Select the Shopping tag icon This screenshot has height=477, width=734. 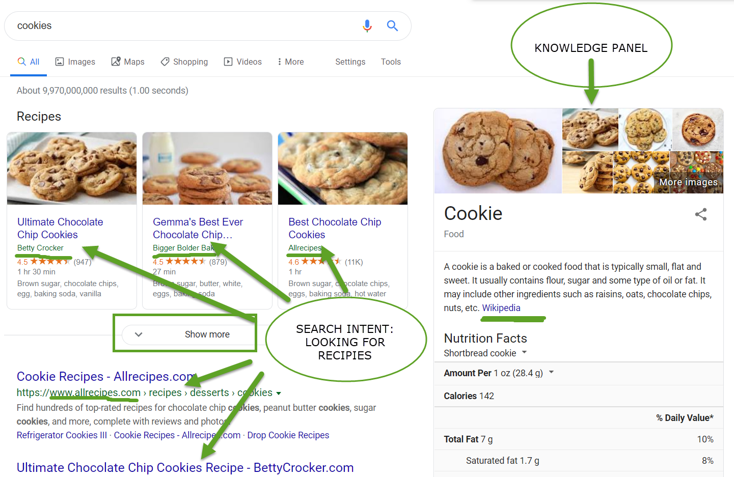pos(165,62)
